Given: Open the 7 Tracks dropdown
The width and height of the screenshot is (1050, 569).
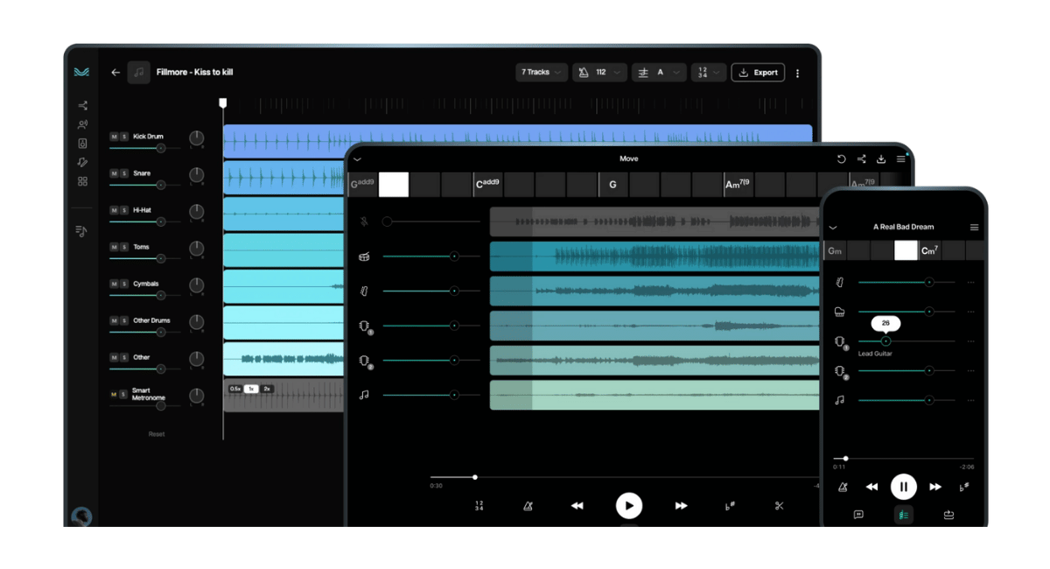Looking at the screenshot, I should pos(542,73).
